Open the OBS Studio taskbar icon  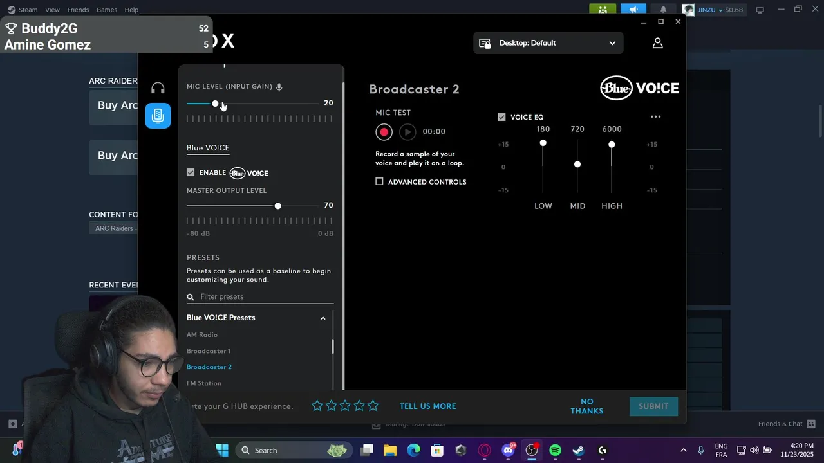532,450
